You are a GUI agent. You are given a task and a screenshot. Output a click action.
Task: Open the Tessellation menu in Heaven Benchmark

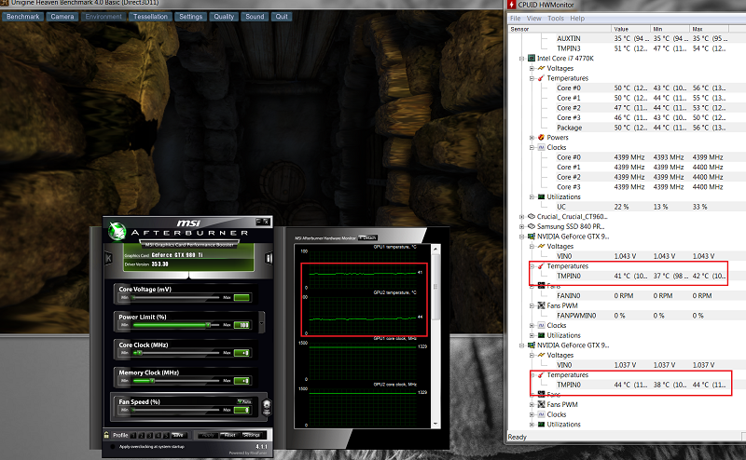150,17
